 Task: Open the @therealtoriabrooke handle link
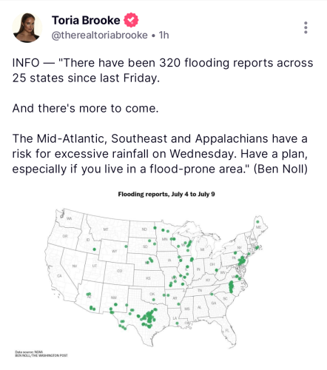point(99,36)
